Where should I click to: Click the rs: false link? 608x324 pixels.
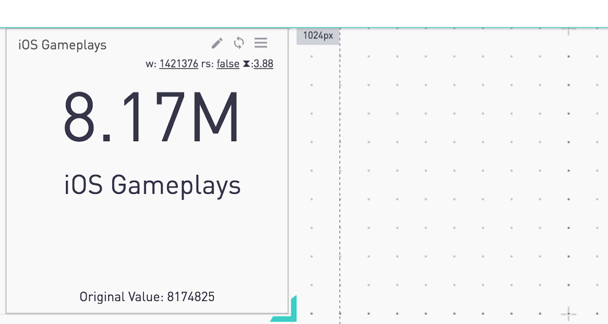[x=228, y=64]
